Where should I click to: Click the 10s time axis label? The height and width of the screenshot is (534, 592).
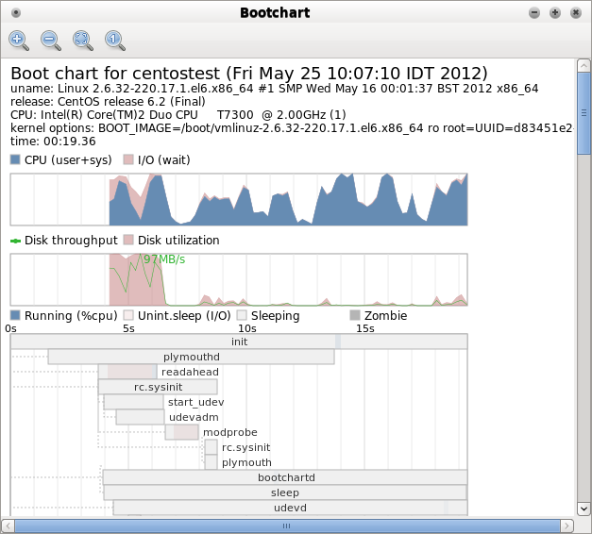(247, 328)
